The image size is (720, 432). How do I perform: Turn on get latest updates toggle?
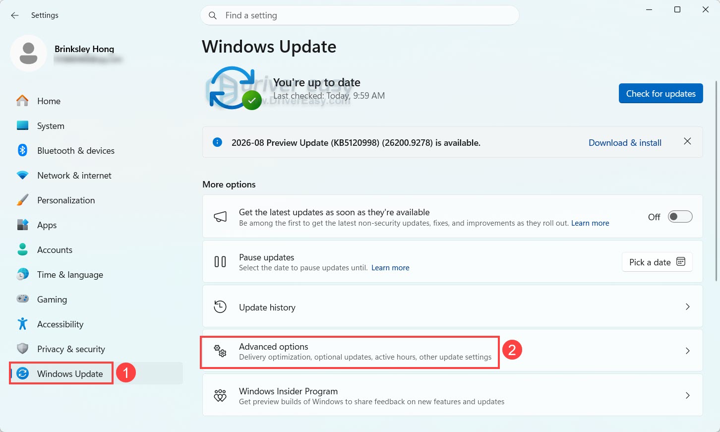tap(680, 217)
